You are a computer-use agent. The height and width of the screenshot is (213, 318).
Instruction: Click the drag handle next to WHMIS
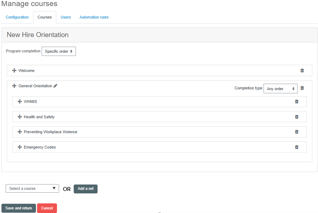20,102
